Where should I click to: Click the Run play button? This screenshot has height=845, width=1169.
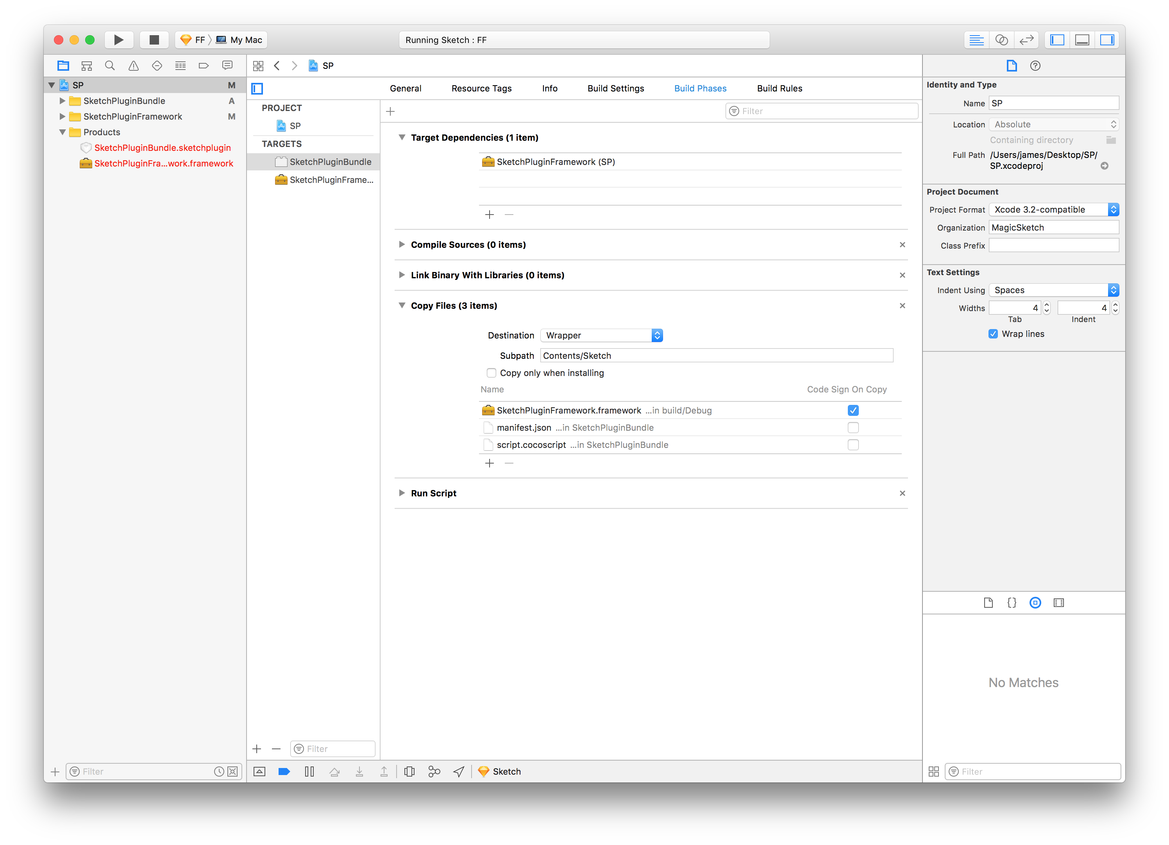(x=118, y=40)
